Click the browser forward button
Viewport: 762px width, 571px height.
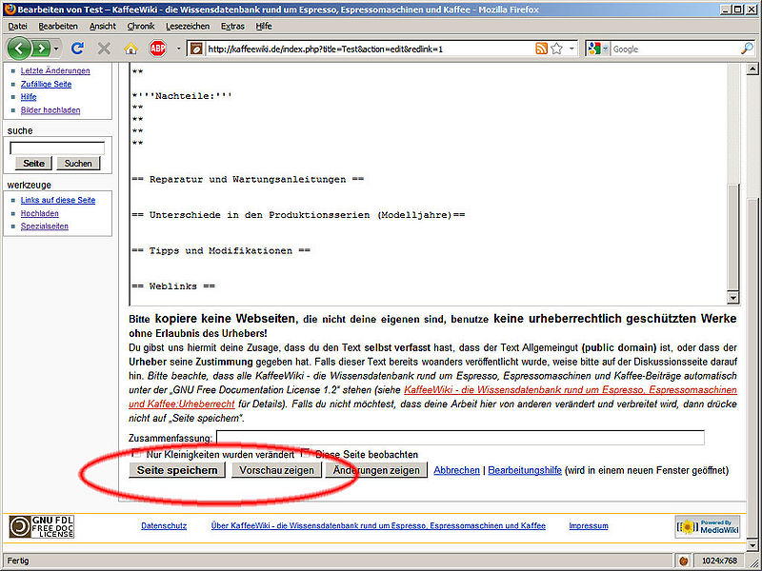point(41,49)
